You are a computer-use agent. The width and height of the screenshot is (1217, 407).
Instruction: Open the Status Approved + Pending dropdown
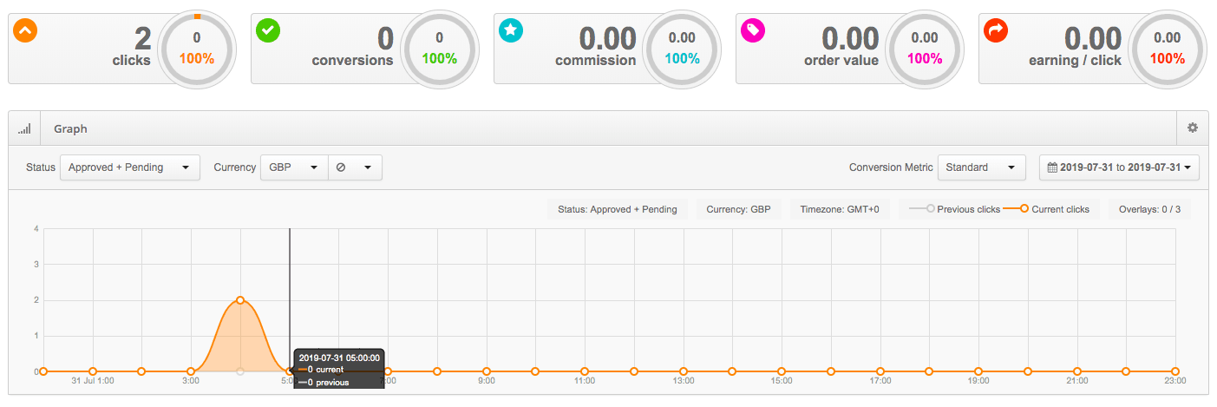(x=130, y=167)
